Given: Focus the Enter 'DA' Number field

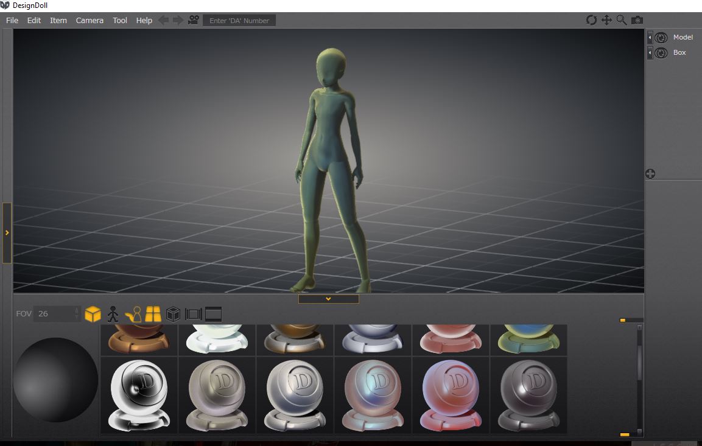Looking at the screenshot, I should [239, 21].
